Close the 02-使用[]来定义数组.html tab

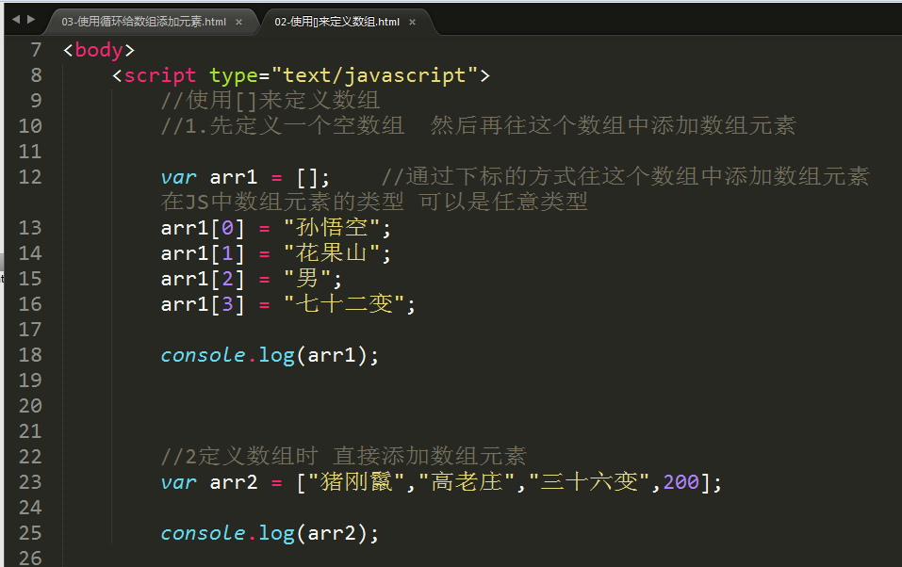pos(412,22)
